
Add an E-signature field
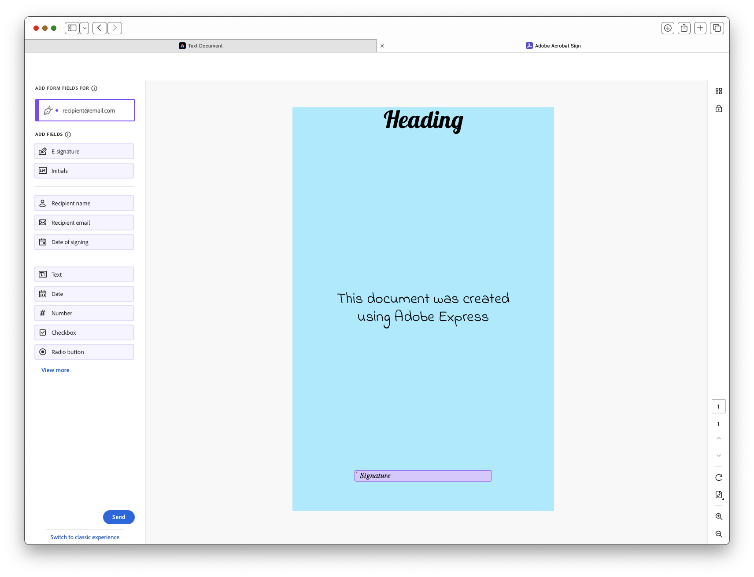84,151
